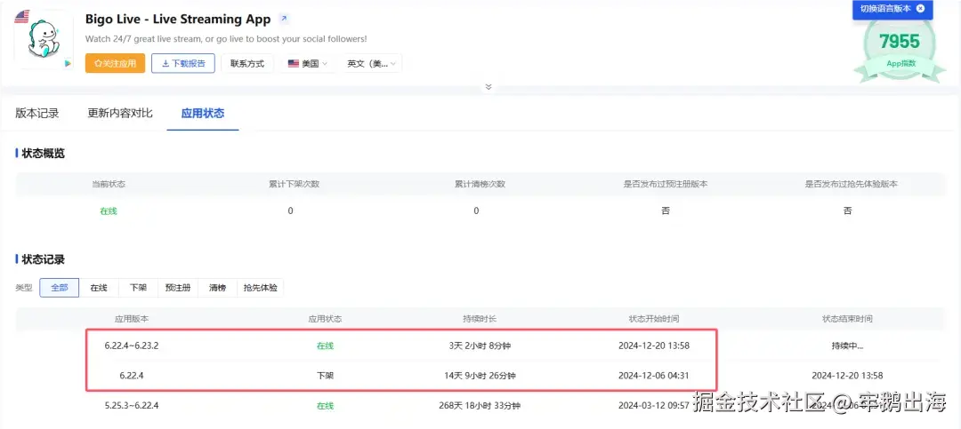Click the 下载报告 download report button
This screenshot has height=429, width=961.
[183, 63]
